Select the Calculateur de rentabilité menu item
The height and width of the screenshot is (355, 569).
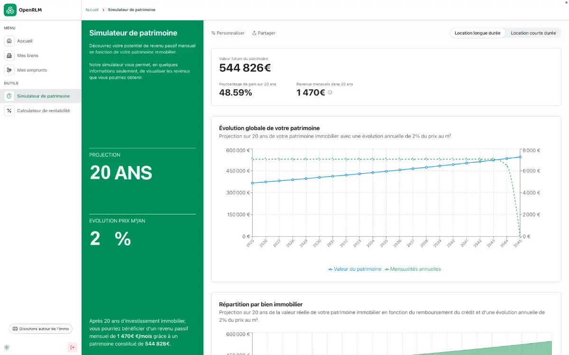click(x=43, y=111)
